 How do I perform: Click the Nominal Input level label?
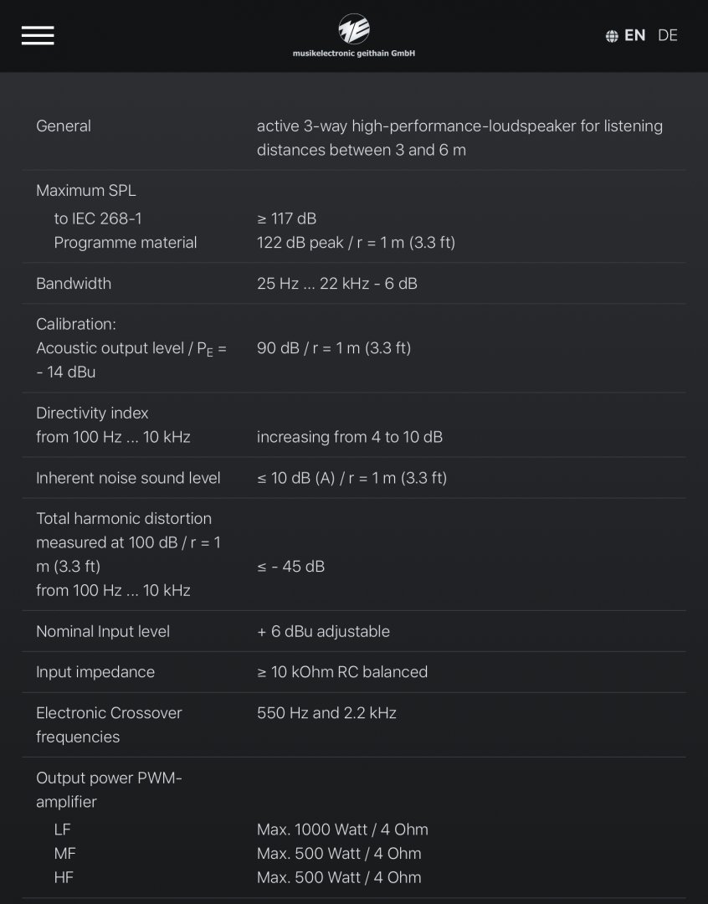103,631
